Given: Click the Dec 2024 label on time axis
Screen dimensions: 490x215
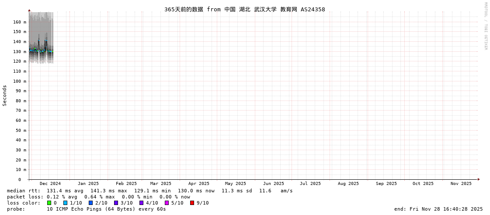Looking at the screenshot, I should pyautogui.click(x=50, y=184).
